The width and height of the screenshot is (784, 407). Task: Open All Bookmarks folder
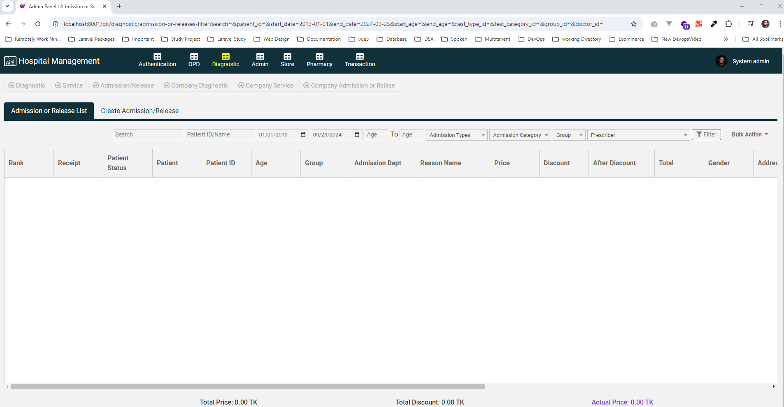763,39
